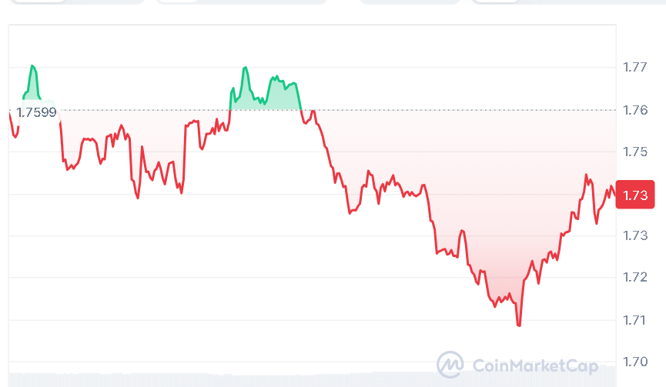666x387 pixels.
Task: Click the 1.71 y-axis label
Action: [x=634, y=319]
